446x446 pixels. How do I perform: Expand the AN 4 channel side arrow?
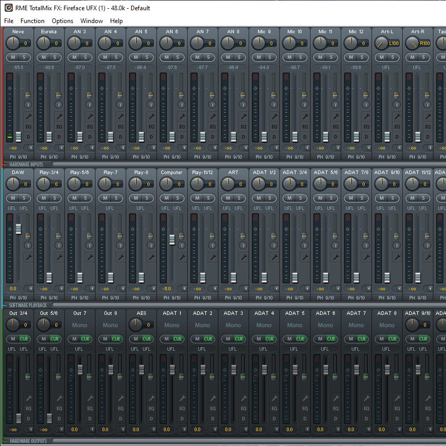coord(123,148)
